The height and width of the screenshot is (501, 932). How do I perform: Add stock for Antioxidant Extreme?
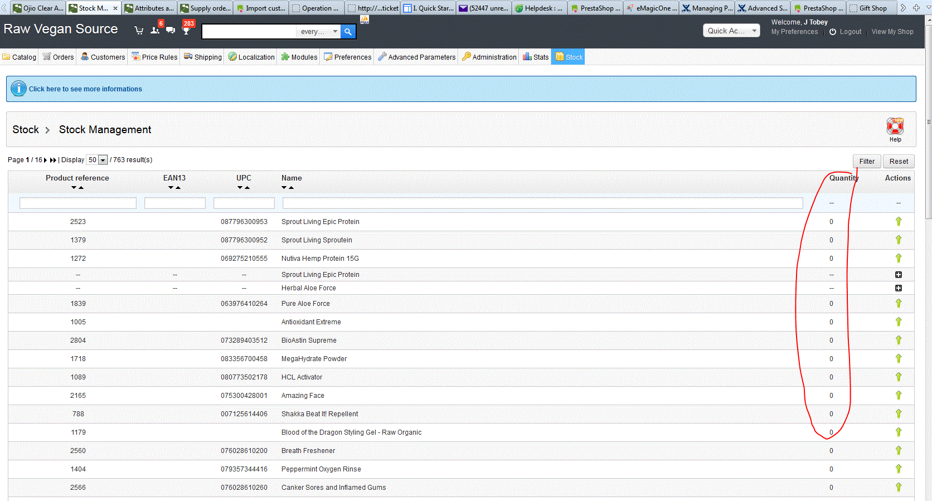pyautogui.click(x=899, y=322)
